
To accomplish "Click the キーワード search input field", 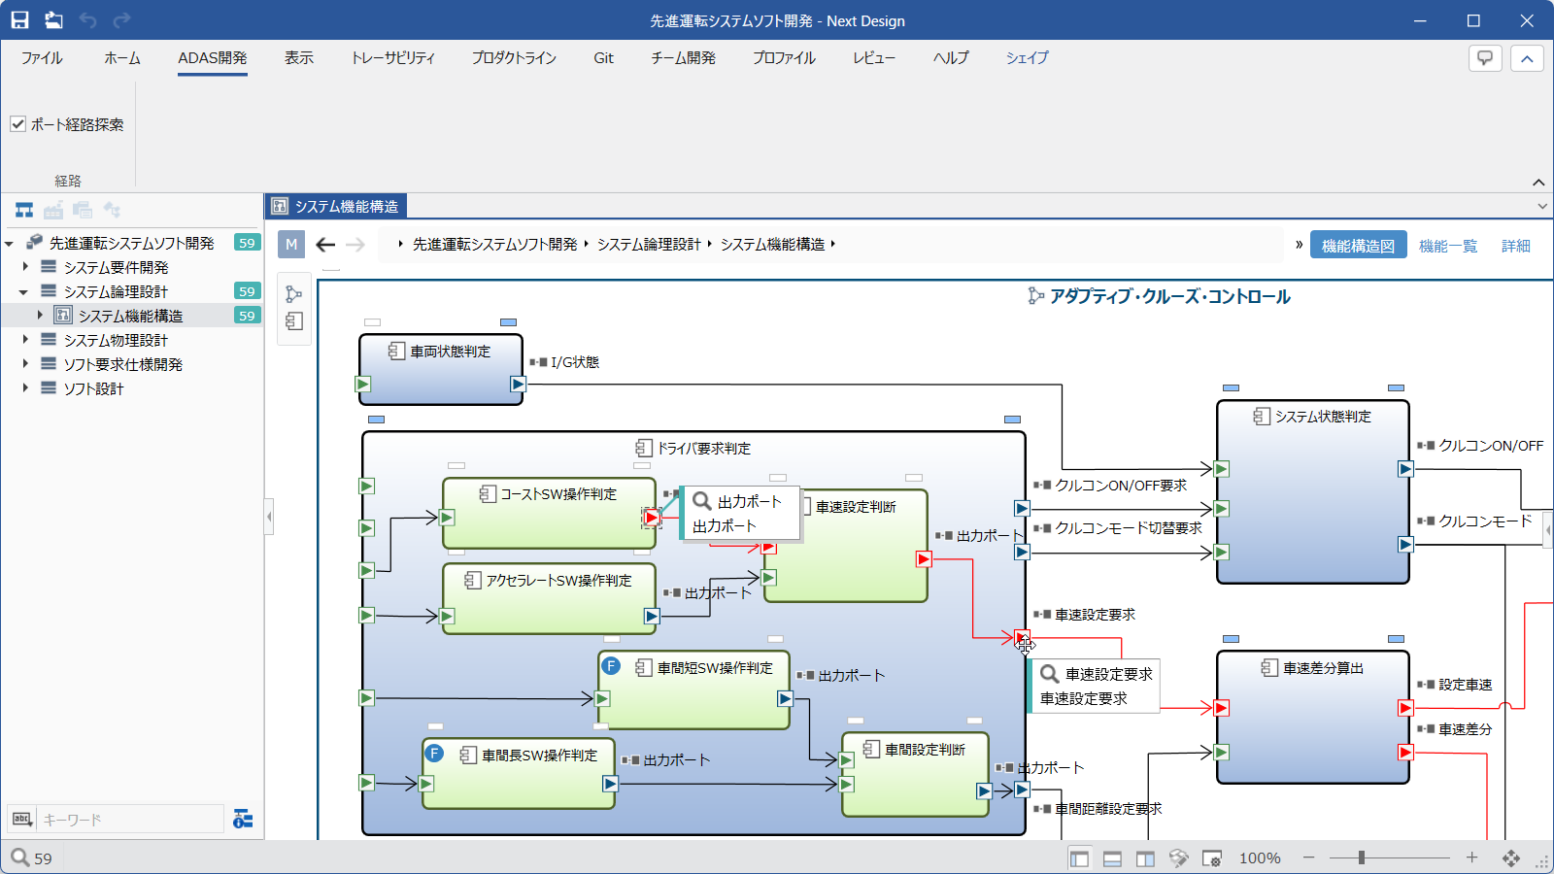I will coord(130,820).
